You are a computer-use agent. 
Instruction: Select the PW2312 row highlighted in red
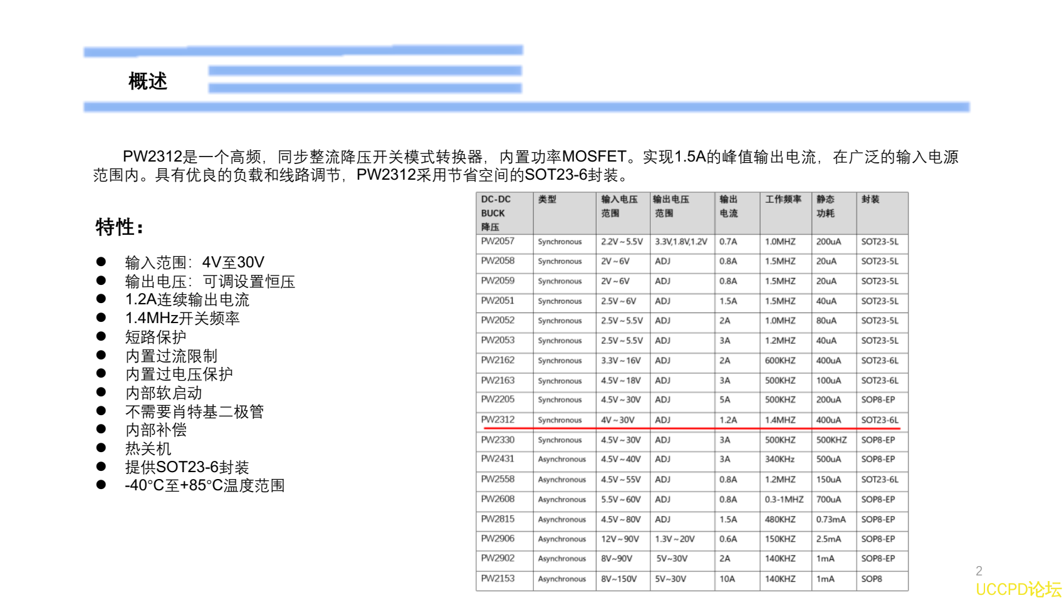point(689,420)
